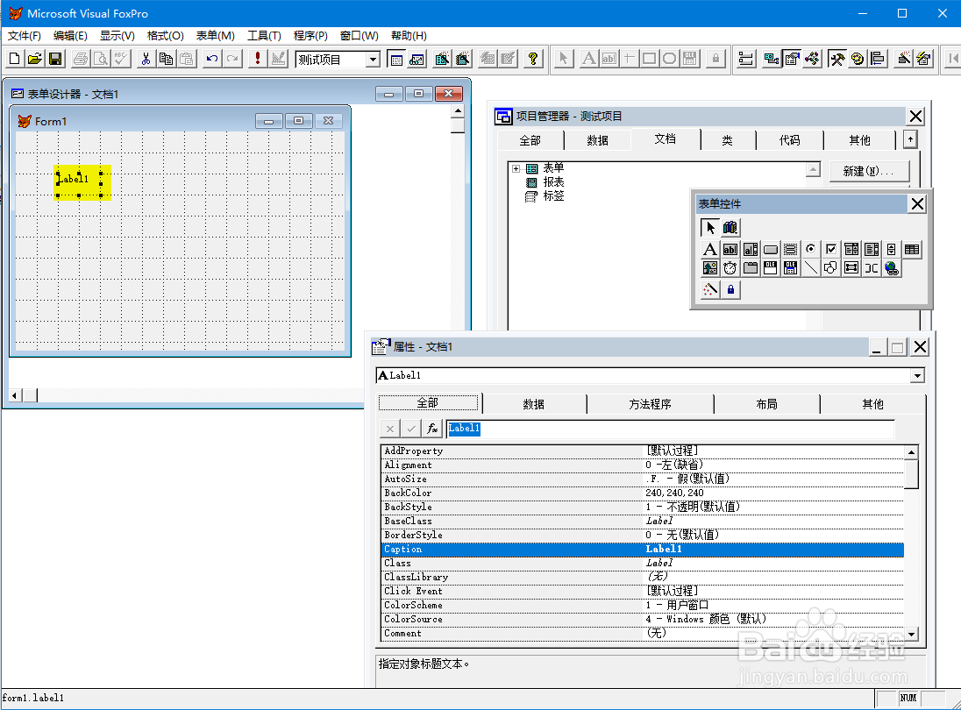Toggle Select Objects arrow in 表单控件 toolbox
Screen dimensions: 961x710
709,227
